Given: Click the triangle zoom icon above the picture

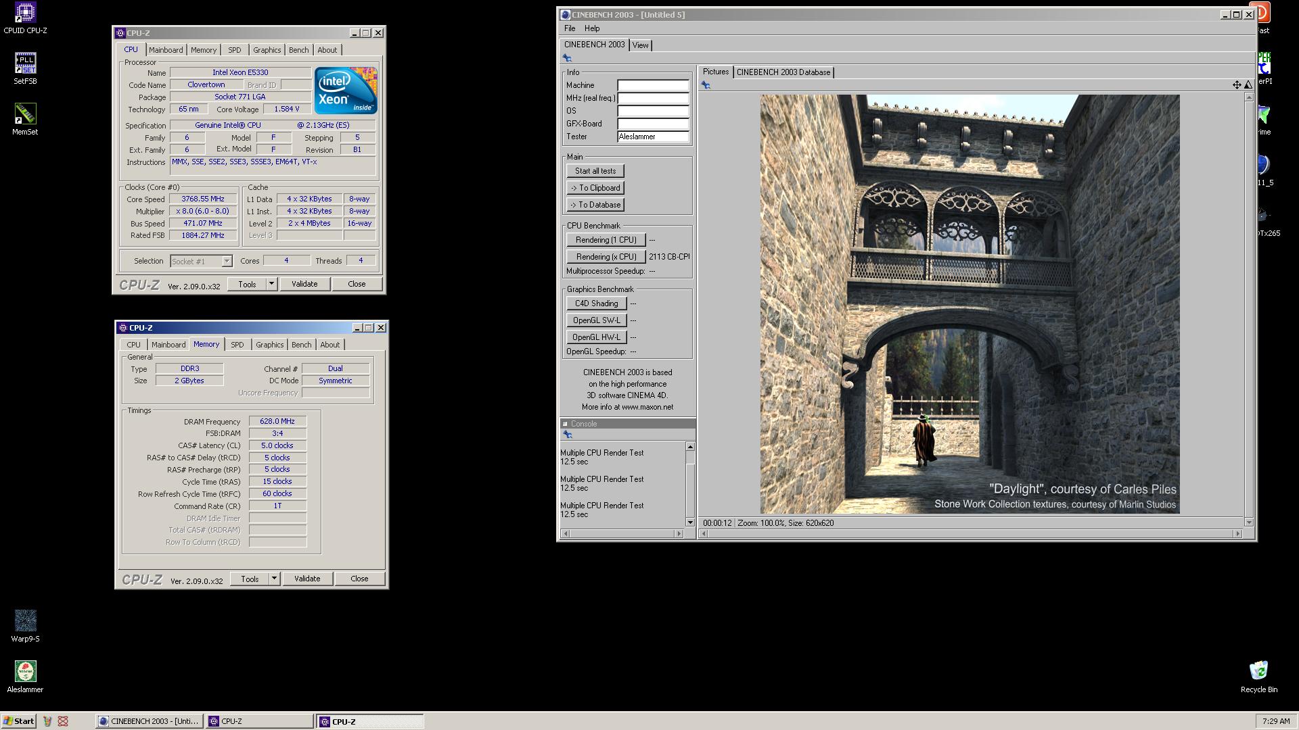Looking at the screenshot, I should tap(1248, 84).
